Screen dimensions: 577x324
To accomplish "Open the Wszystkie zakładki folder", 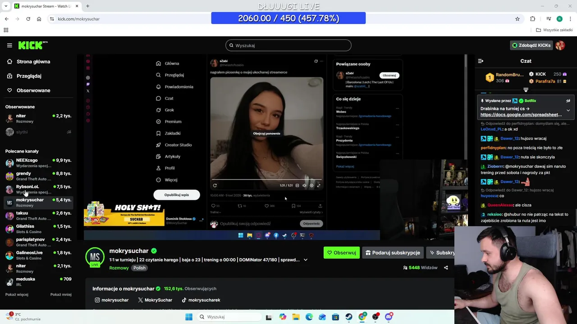I will click(x=554, y=30).
